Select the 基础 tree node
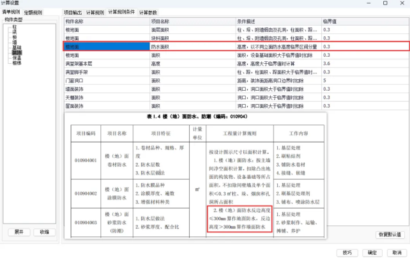 tap(17, 48)
